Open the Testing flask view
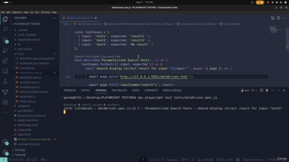The width and height of the screenshot is (289, 162). [5, 81]
